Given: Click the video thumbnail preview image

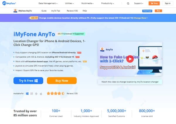Looking at the screenshot, I should [x=130, y=59].
